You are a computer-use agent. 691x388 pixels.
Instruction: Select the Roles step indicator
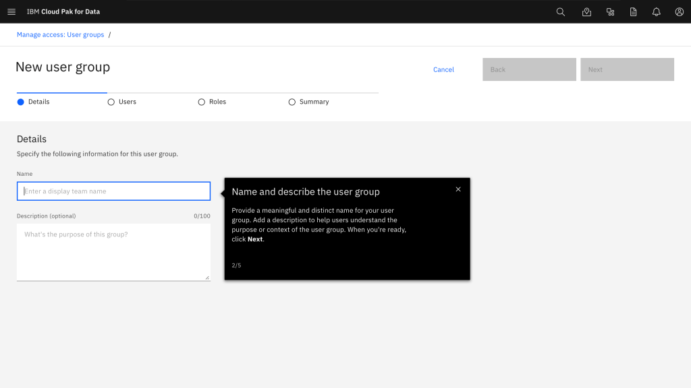click(212, 102)
